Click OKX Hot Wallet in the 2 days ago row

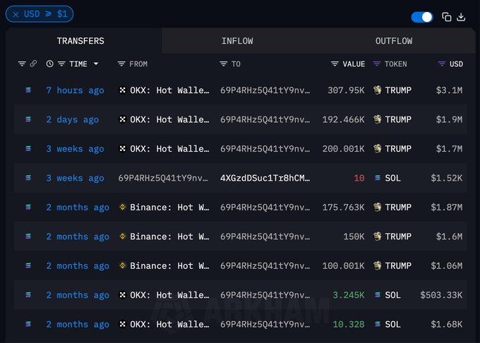click(169, 119)
